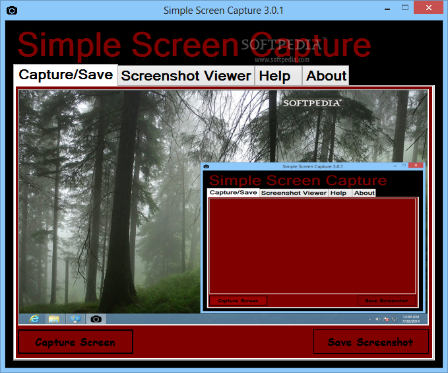The height and width of the screenshot is (373, 448).
Task: Open the Help tab
Action: click(278, 76)
